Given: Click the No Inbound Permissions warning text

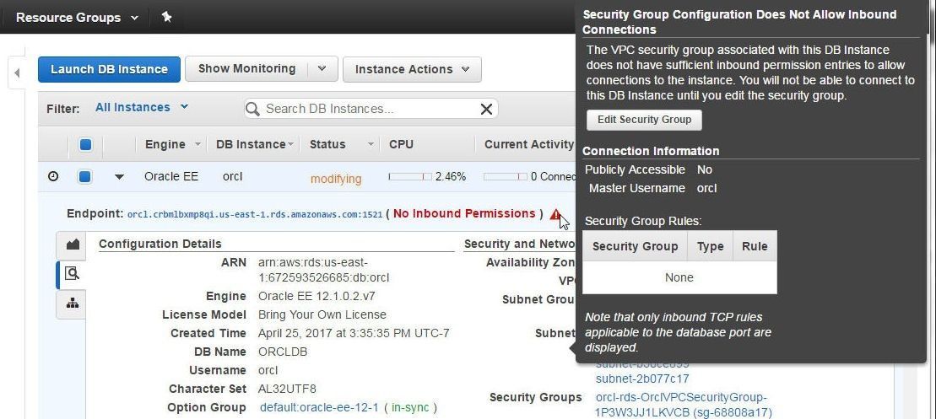Looking at the screenshot, I should coord(464,213).
